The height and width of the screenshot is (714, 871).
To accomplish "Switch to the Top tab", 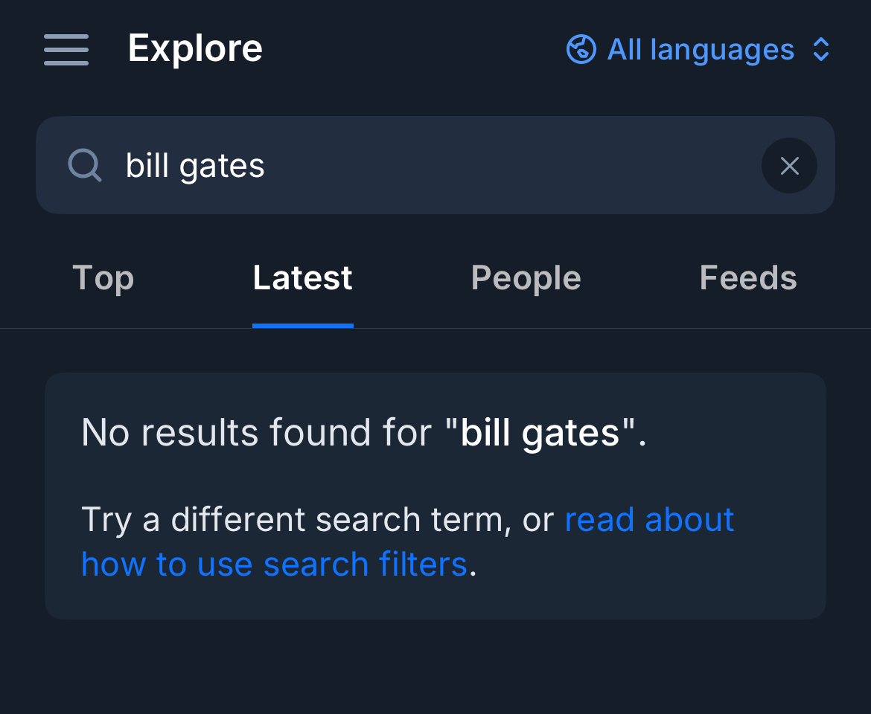I will (103, 278).
